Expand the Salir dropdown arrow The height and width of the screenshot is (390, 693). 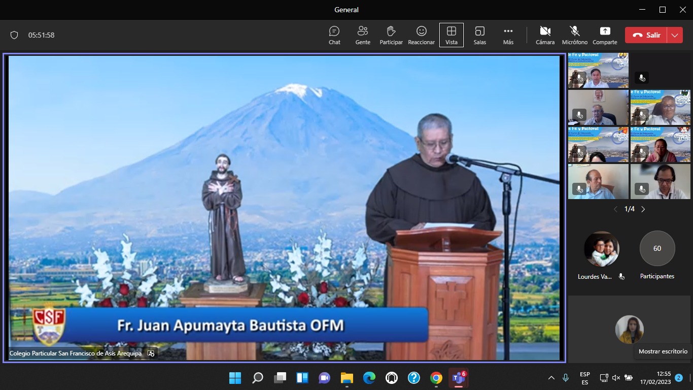click(674, 35)
